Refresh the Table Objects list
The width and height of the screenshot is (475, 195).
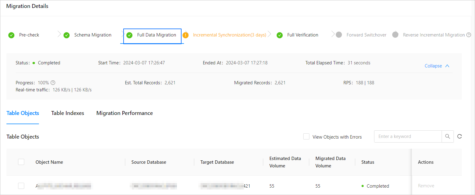point(459,136)
